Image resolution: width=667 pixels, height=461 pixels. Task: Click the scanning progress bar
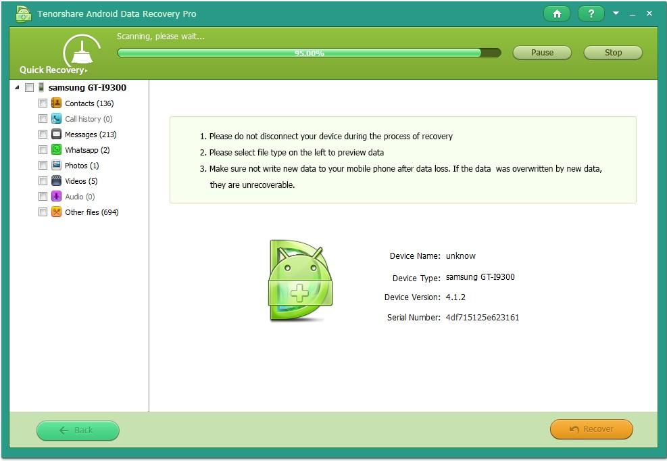coord(309,53)
